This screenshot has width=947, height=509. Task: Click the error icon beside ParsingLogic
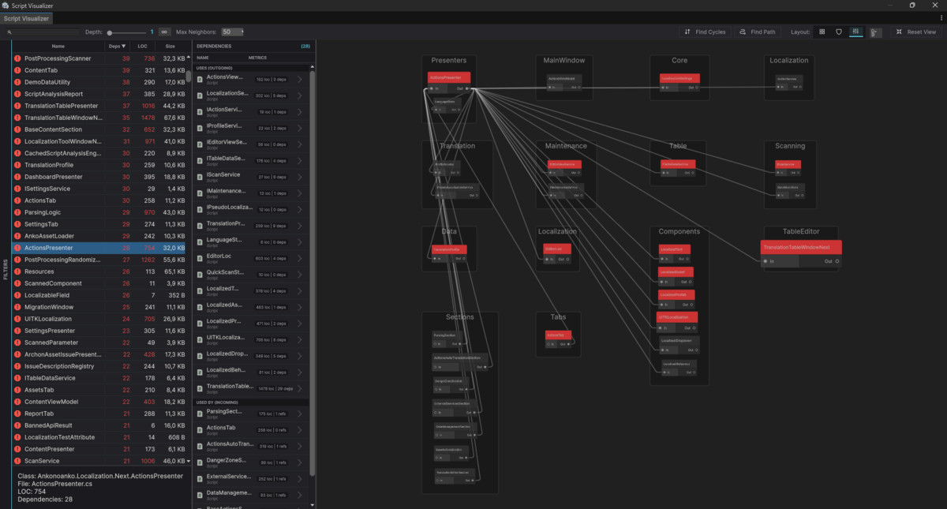coord(18,212)
